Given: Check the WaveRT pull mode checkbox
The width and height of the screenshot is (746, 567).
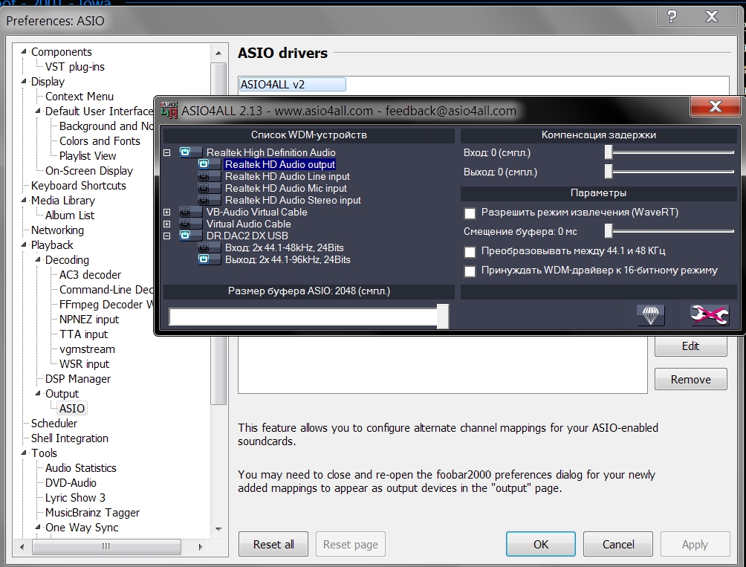Looking at the screenshot, I should point(470,213).
